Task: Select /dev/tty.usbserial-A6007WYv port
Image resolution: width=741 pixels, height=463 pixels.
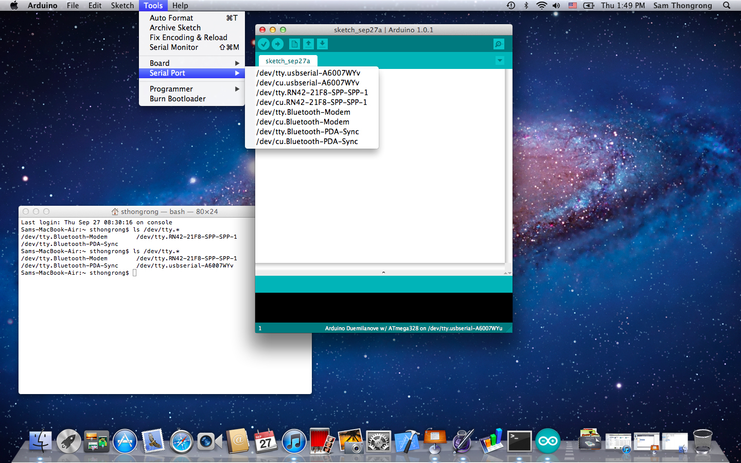Action: [312, 73]
